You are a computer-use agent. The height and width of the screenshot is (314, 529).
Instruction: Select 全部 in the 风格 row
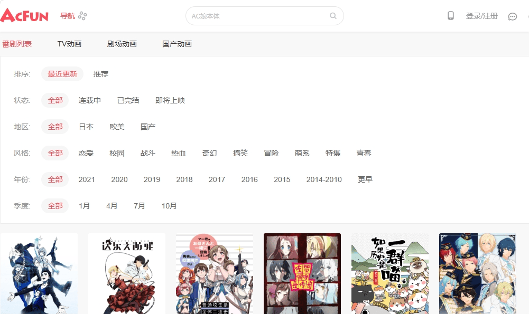[55, 153]
